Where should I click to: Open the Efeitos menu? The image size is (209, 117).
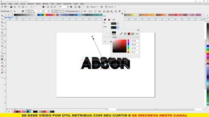tap(39, 4)
